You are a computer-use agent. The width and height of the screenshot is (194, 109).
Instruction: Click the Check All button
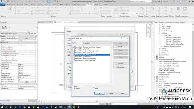click(x=121, y=64)
